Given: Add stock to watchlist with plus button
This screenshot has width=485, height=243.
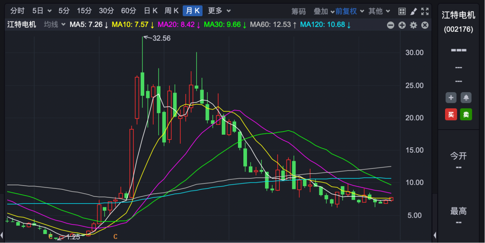Looking at the screenshot, I should click(x=451, y=98).
